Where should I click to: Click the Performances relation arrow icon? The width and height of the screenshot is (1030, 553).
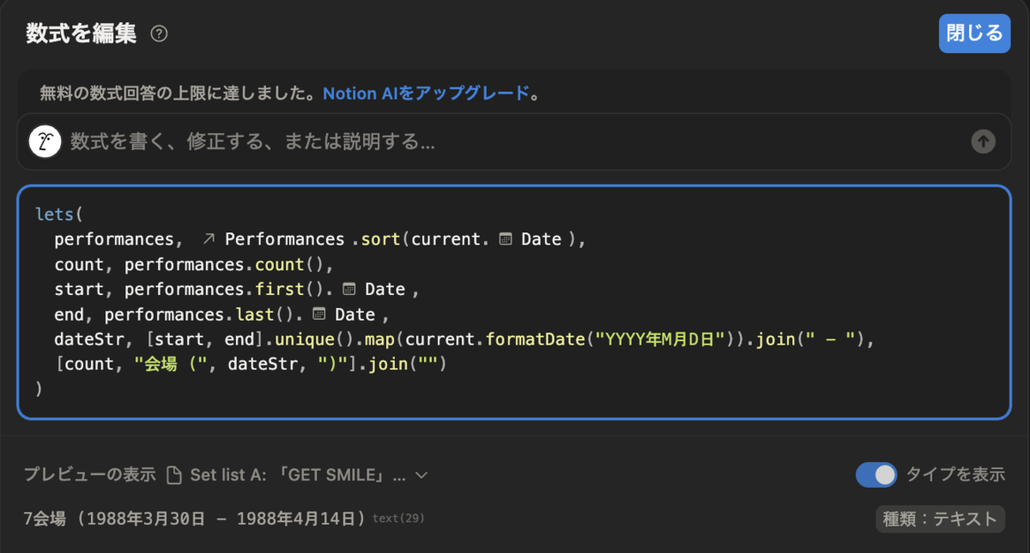pos(208,239)
